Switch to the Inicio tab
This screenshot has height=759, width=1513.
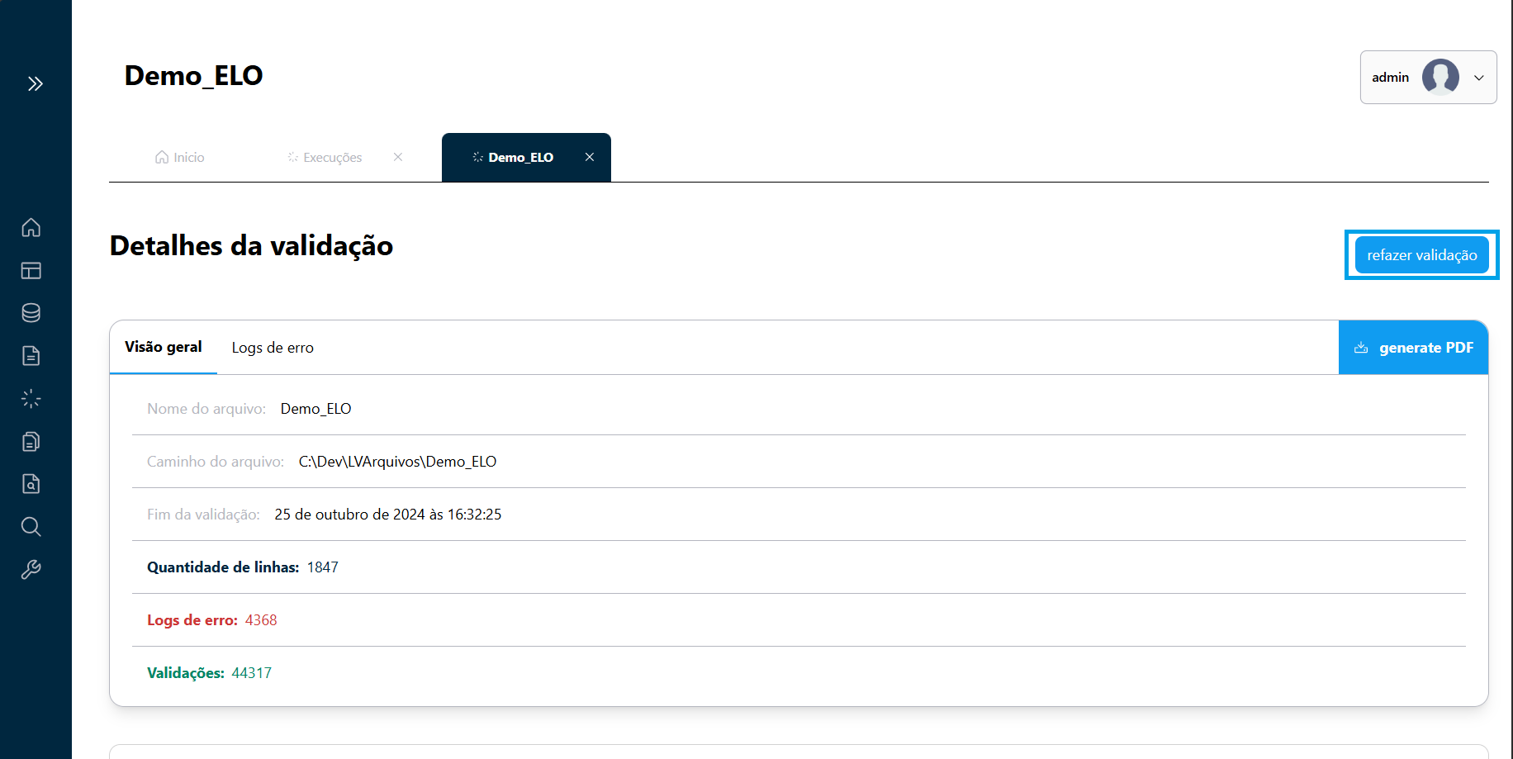(180, 158)
